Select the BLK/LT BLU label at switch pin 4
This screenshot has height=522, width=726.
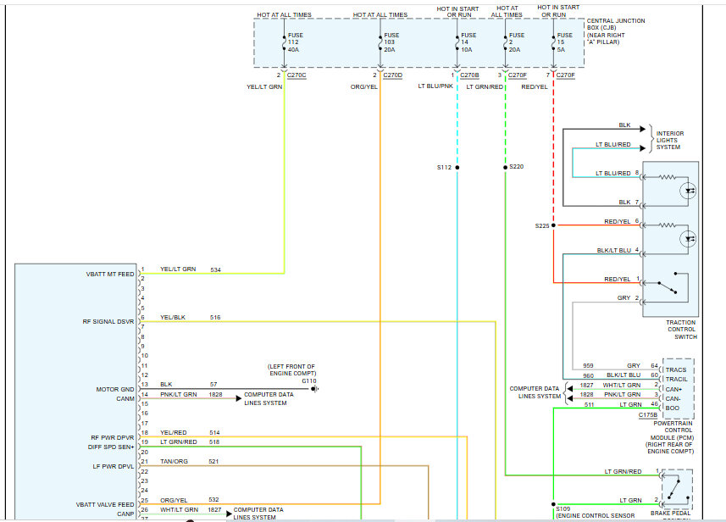coord(614,250)
